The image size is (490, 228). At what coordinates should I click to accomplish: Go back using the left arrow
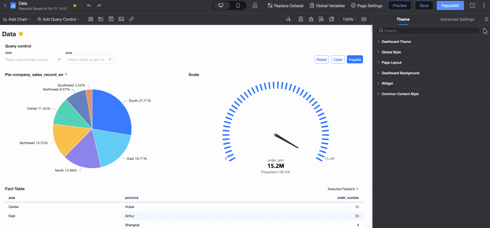coord(5,5)
